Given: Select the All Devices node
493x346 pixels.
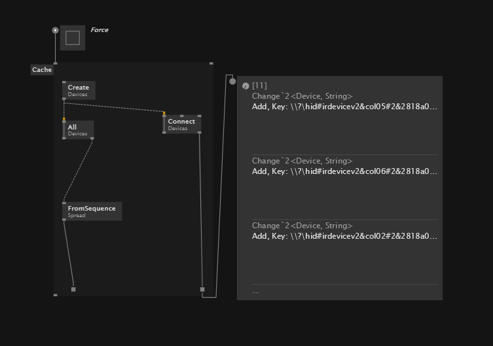Looking at the screenshot, I should 78,130.
